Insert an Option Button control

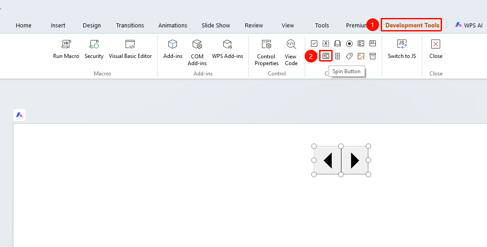coord(349,44)
